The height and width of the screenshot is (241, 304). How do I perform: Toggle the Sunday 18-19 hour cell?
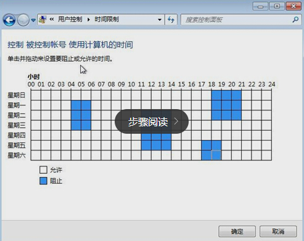216,95
